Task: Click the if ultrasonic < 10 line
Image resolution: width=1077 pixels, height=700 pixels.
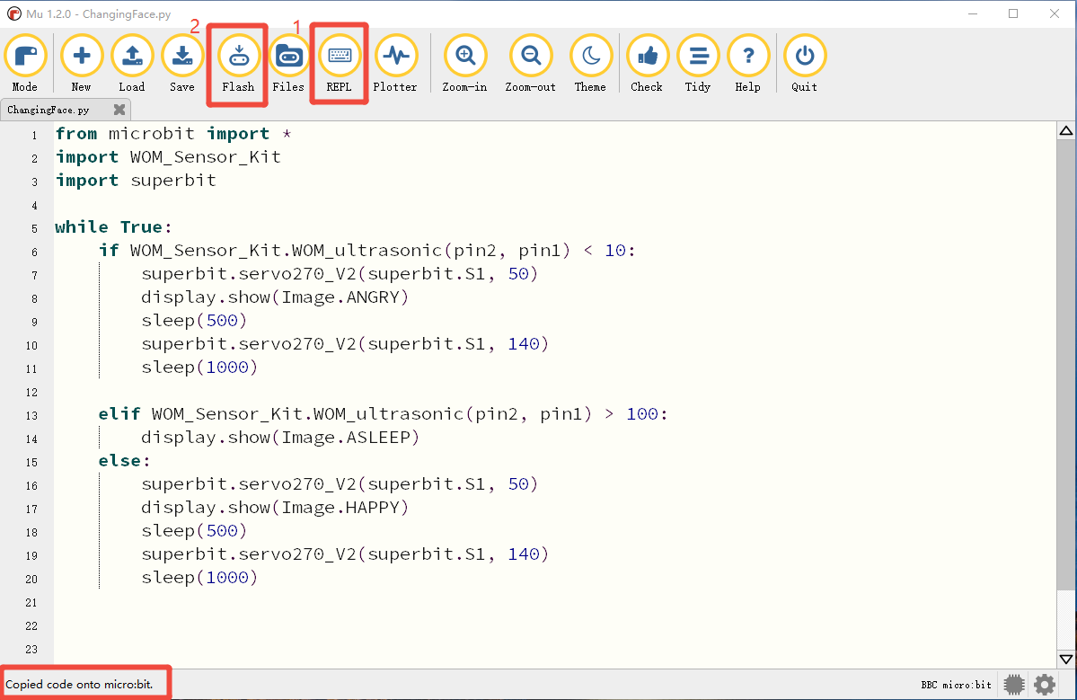Action: 366,251
